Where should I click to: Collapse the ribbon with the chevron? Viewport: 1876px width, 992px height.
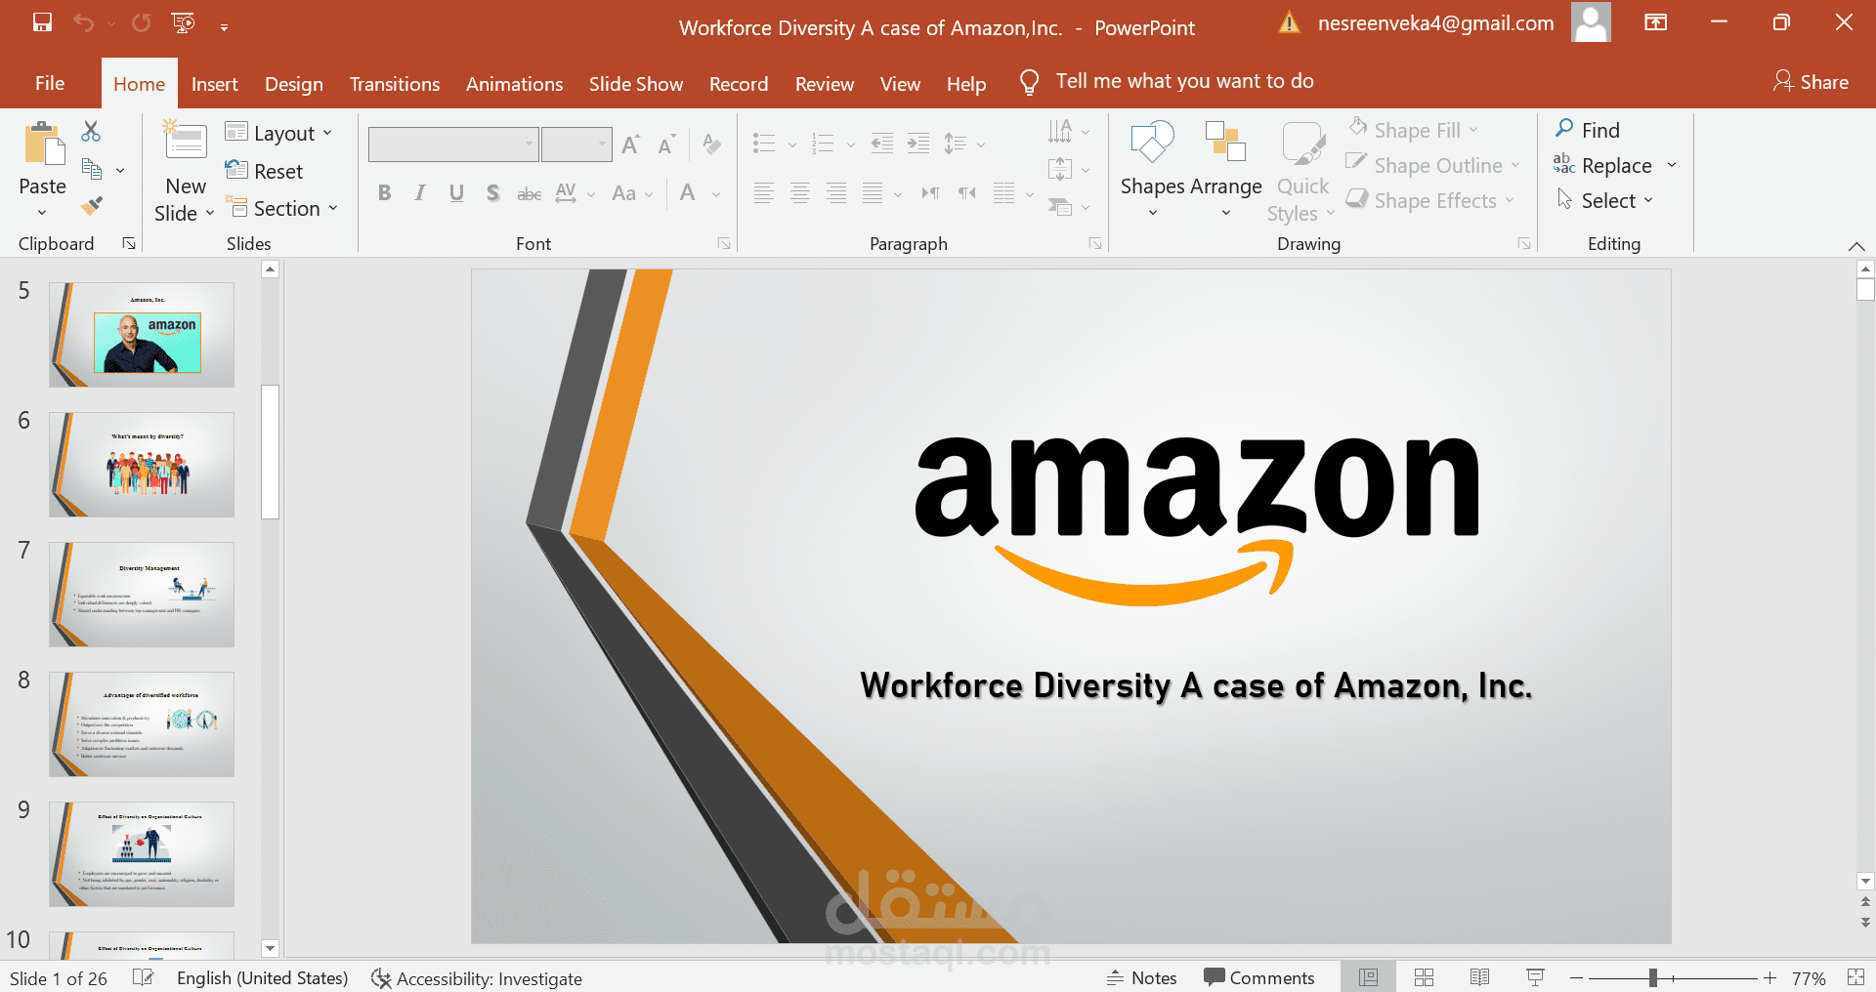click(1856, 245)
